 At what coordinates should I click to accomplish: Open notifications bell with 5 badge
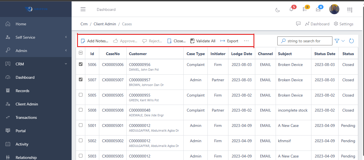(291, 9)
